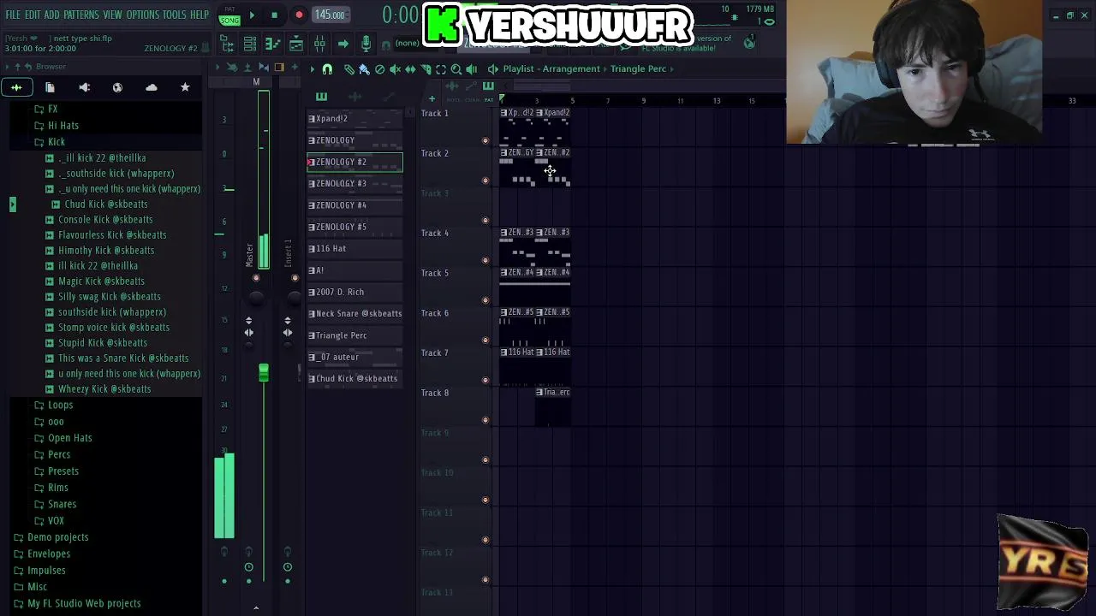
Task: Click the Tria..erc clip on Track 8
Action: tap(553, 406)
